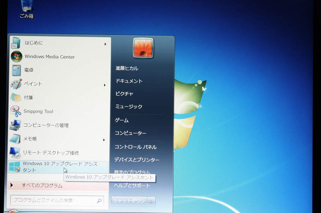Click the プログラムとファイルの検索 search field
321x213 pixels.
coord(57,201)
